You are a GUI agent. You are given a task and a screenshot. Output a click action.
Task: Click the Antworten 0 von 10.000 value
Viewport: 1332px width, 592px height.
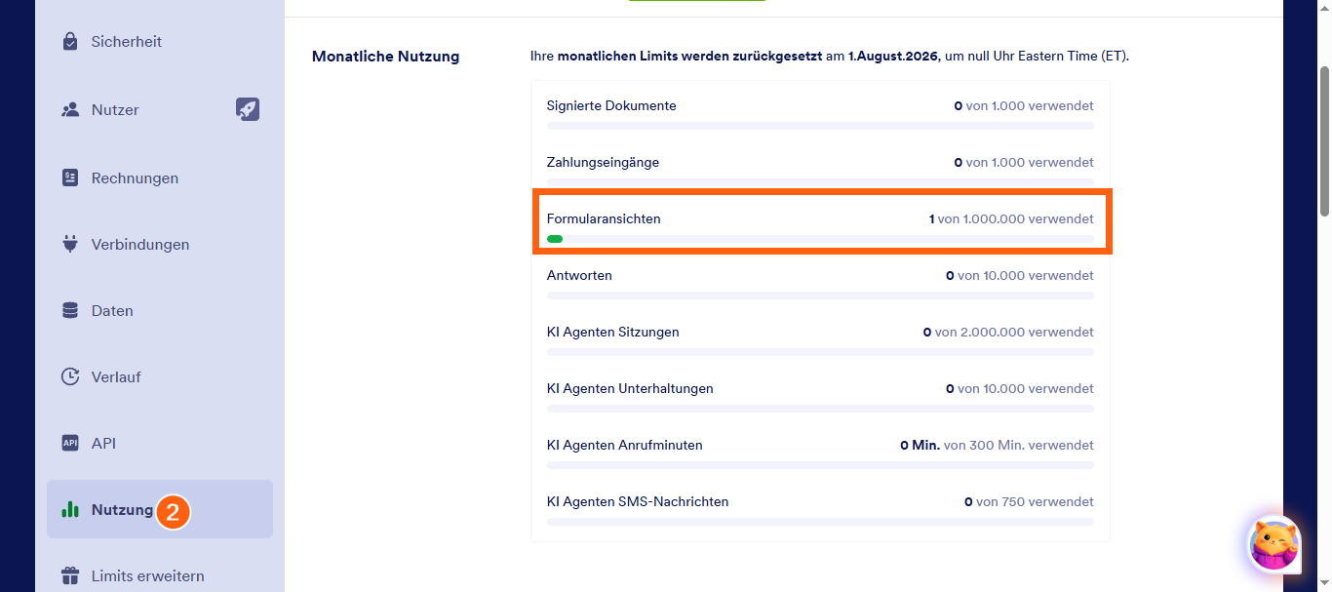click(x=1020, y=275)
